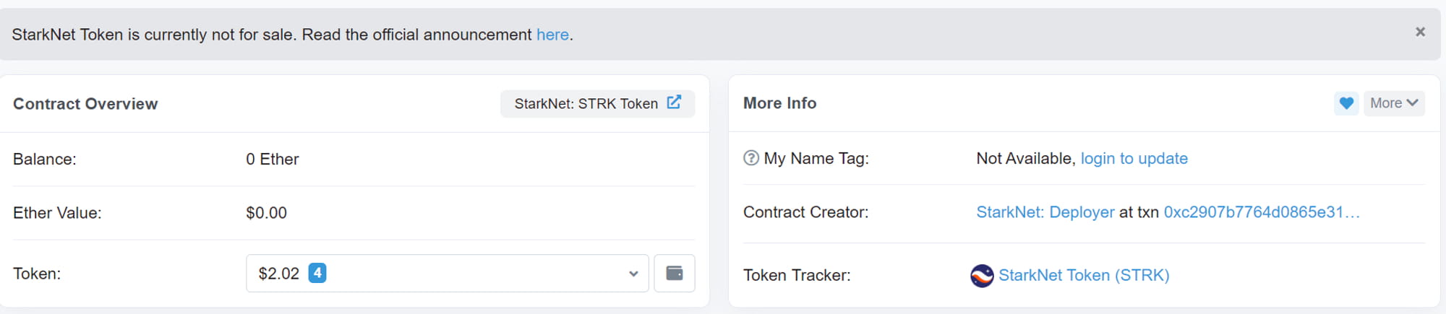Open the More options dropdown

1393,103
